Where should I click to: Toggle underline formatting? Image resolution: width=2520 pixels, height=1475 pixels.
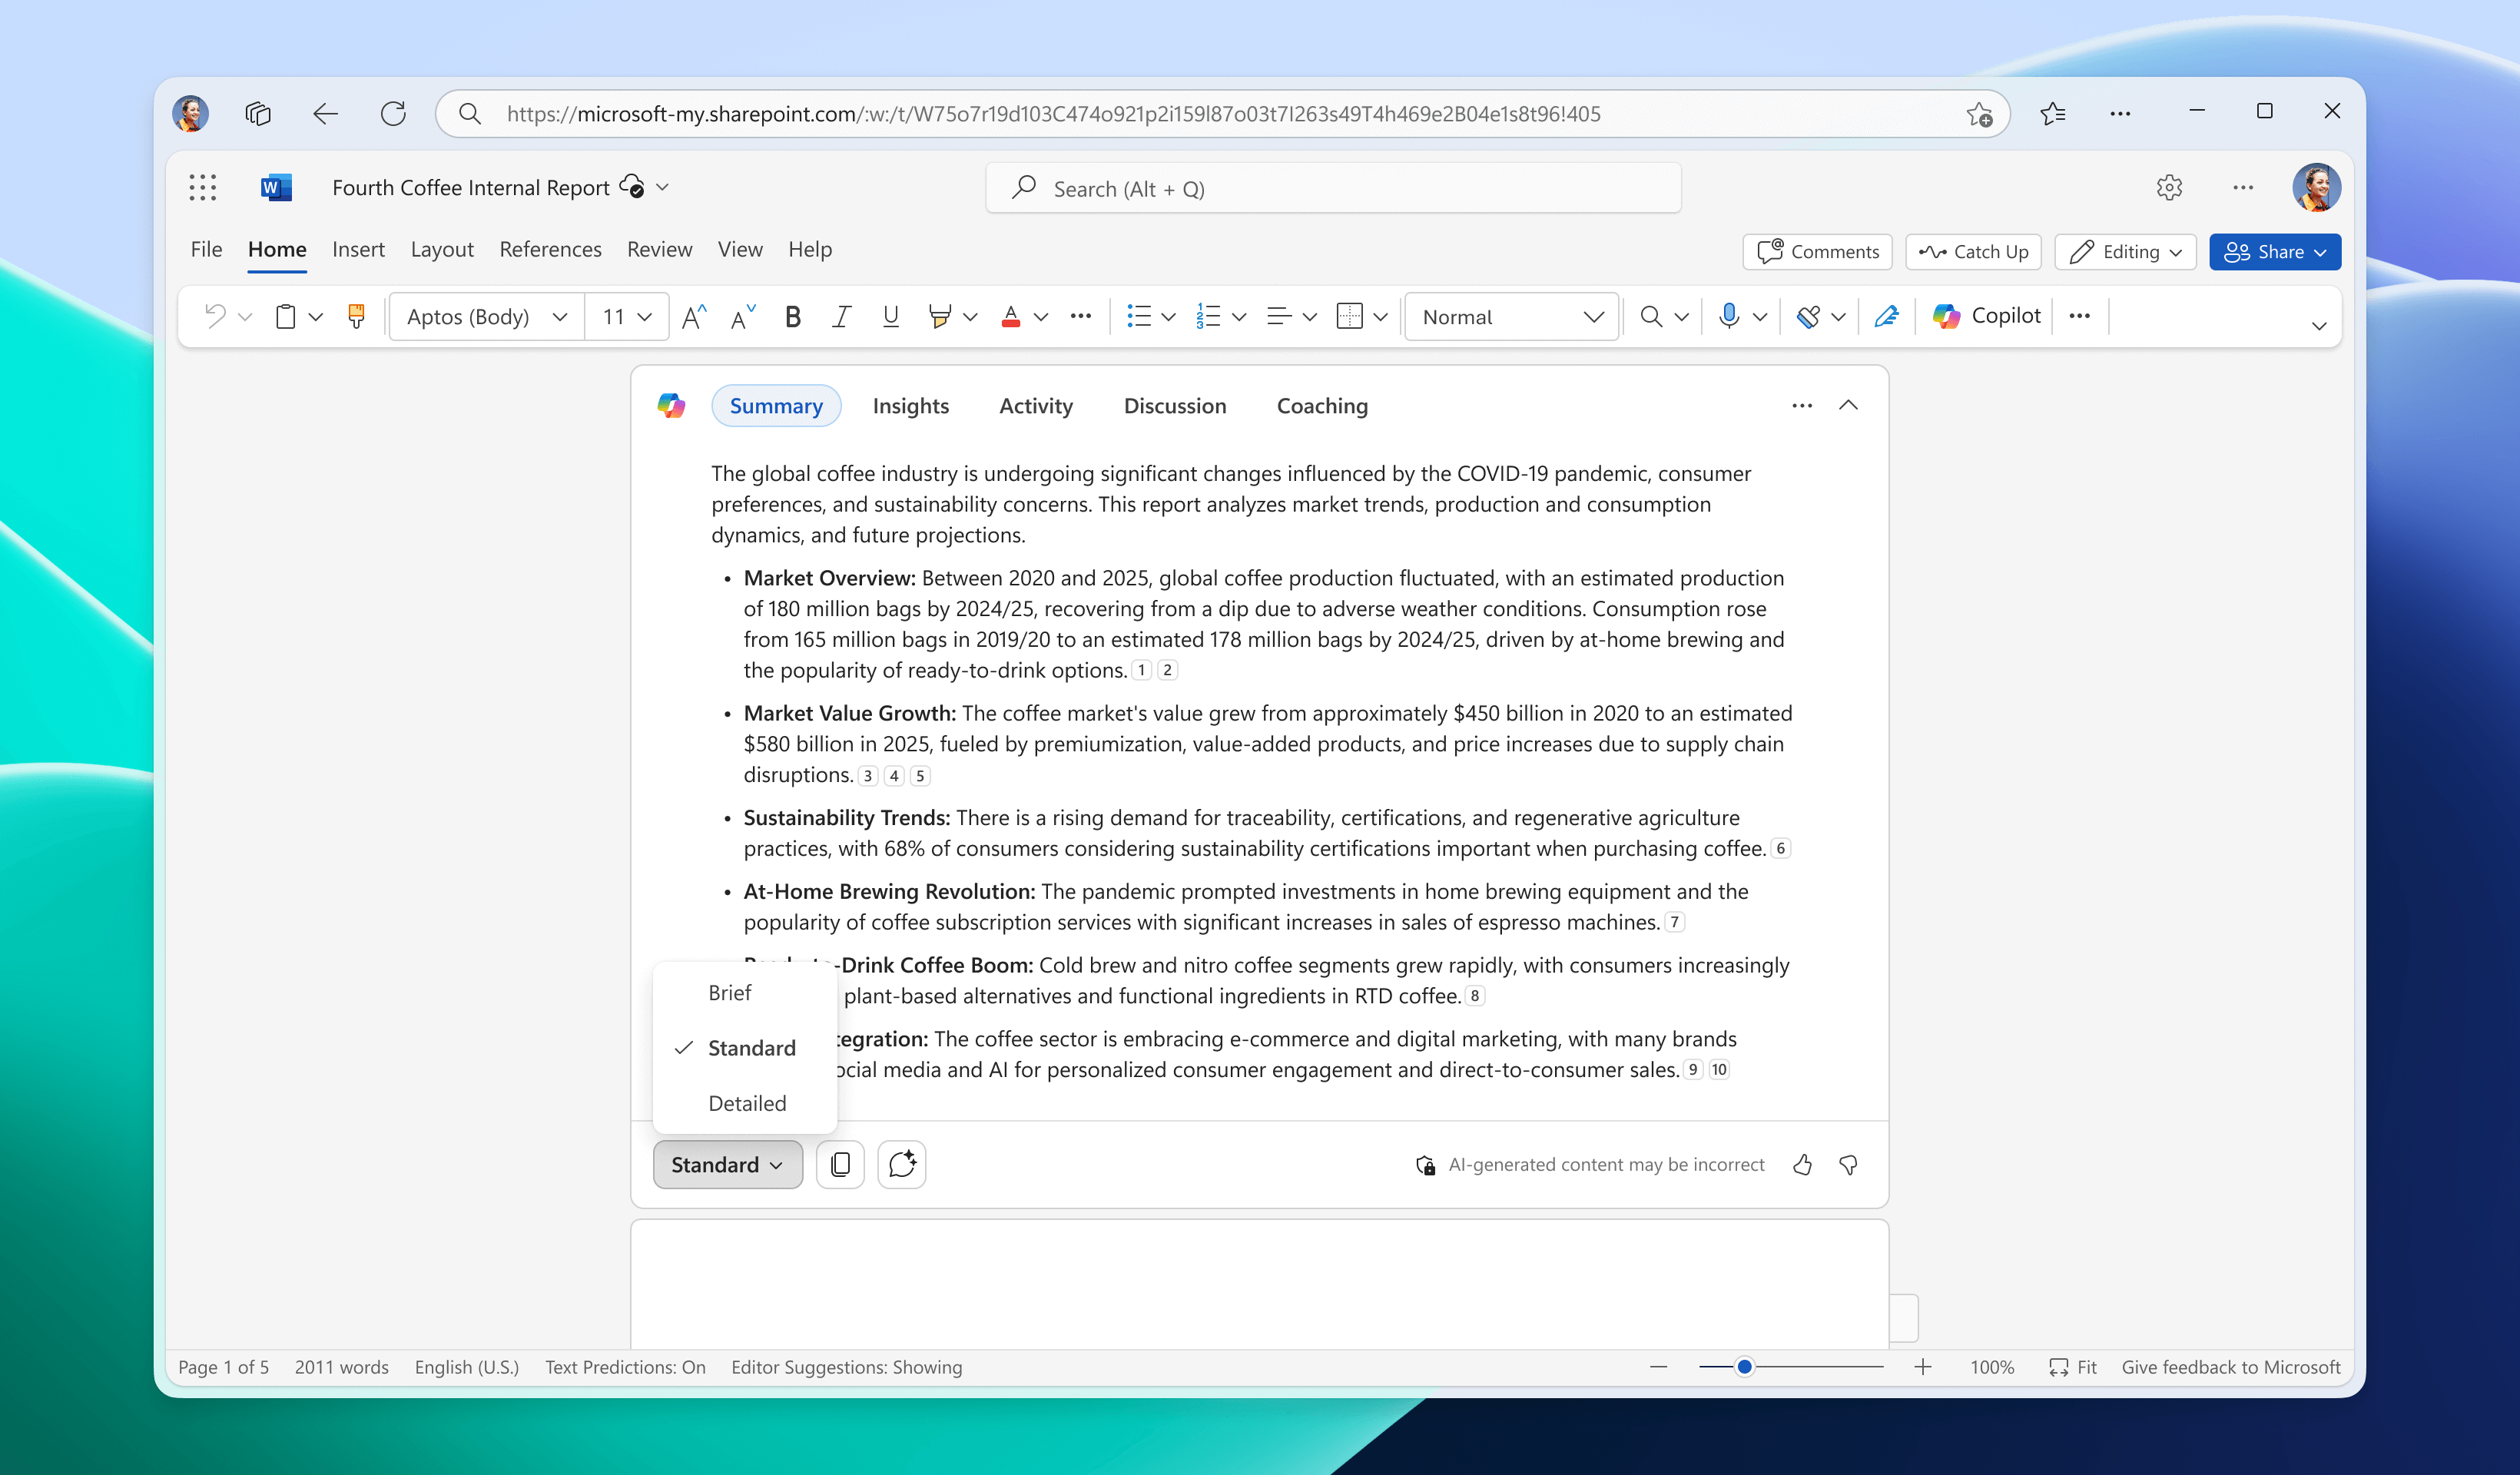(x=889, y=316)
